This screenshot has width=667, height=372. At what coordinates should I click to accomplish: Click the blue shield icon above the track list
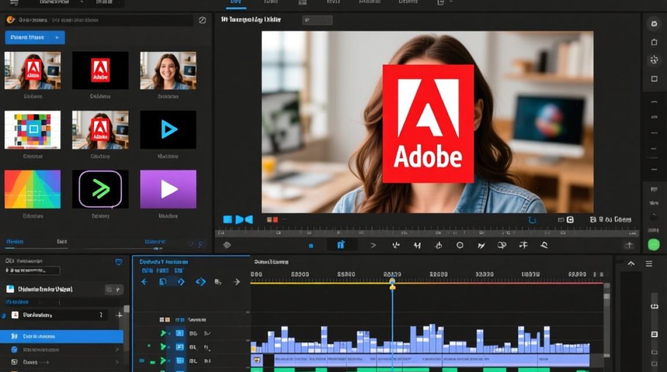point(118,262)
